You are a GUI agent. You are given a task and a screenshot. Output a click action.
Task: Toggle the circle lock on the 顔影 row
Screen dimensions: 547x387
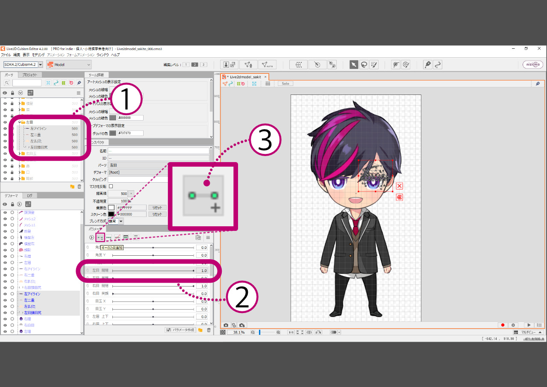coord(12,250)
